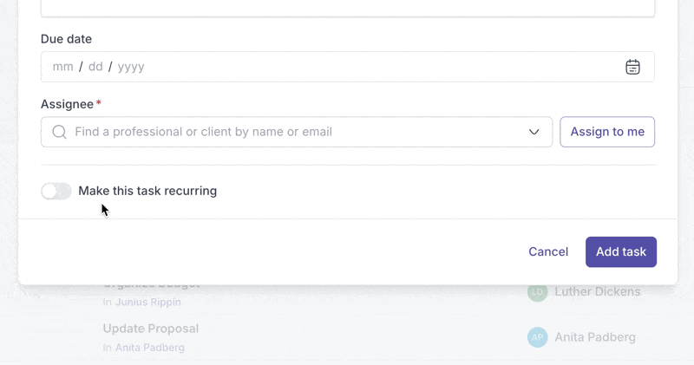
Task: Click the 'Make this task recurring' label
Action: [x=147, y=191]
